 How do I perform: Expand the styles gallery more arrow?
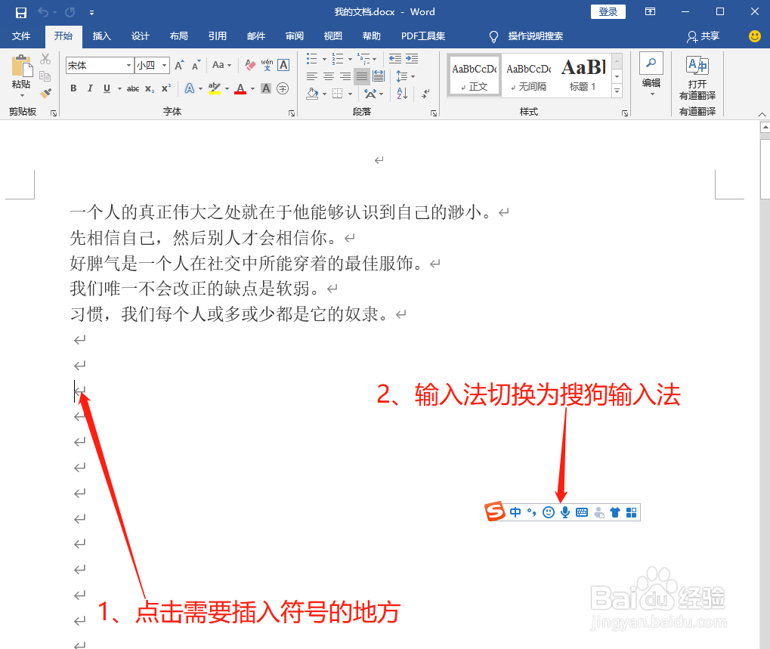coord(617,91)
